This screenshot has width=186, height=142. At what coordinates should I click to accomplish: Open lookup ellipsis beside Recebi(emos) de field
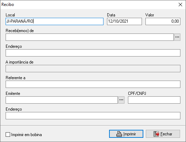[x=177, y=37]
